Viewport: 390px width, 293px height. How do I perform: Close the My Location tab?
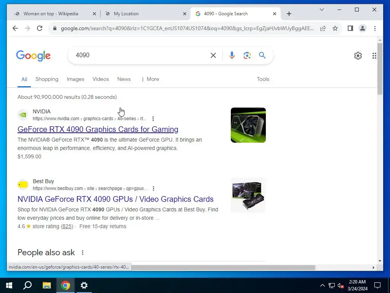[x=185, y=14]
